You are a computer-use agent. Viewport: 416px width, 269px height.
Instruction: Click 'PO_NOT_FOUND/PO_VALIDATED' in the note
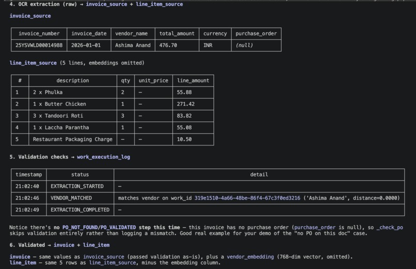(x=99, y=227)
